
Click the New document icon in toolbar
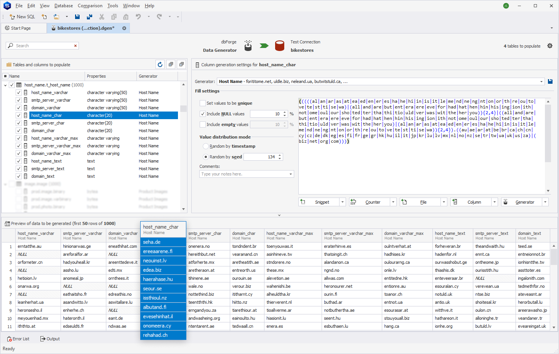click(x=44, y=17)
